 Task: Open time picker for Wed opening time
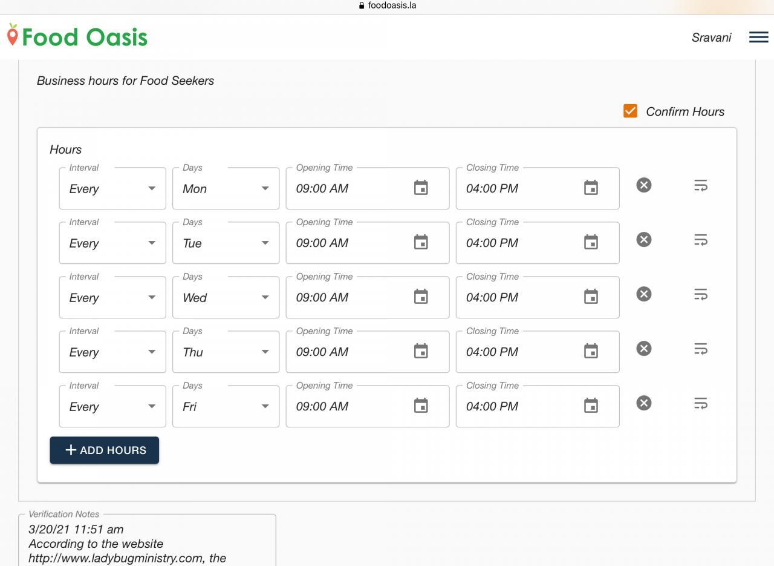click(421, 297)
